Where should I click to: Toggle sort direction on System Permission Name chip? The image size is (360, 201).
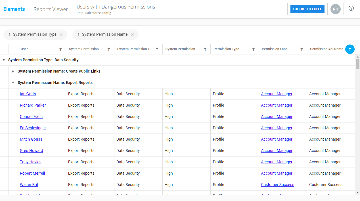click(x=79, y=34)
